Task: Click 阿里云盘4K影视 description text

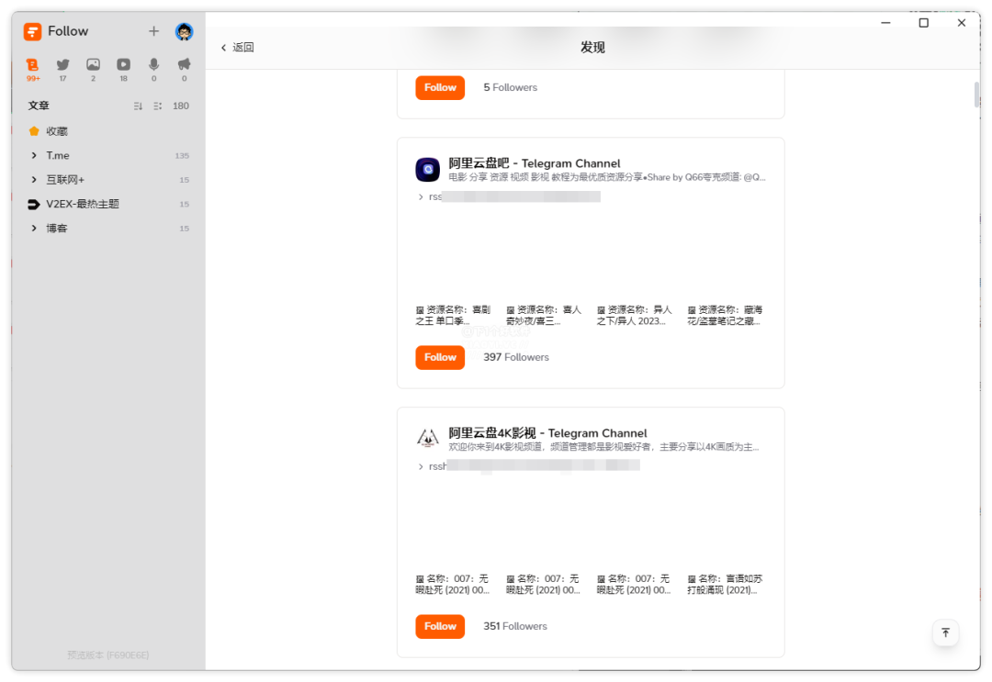Action: click(603, 447)
